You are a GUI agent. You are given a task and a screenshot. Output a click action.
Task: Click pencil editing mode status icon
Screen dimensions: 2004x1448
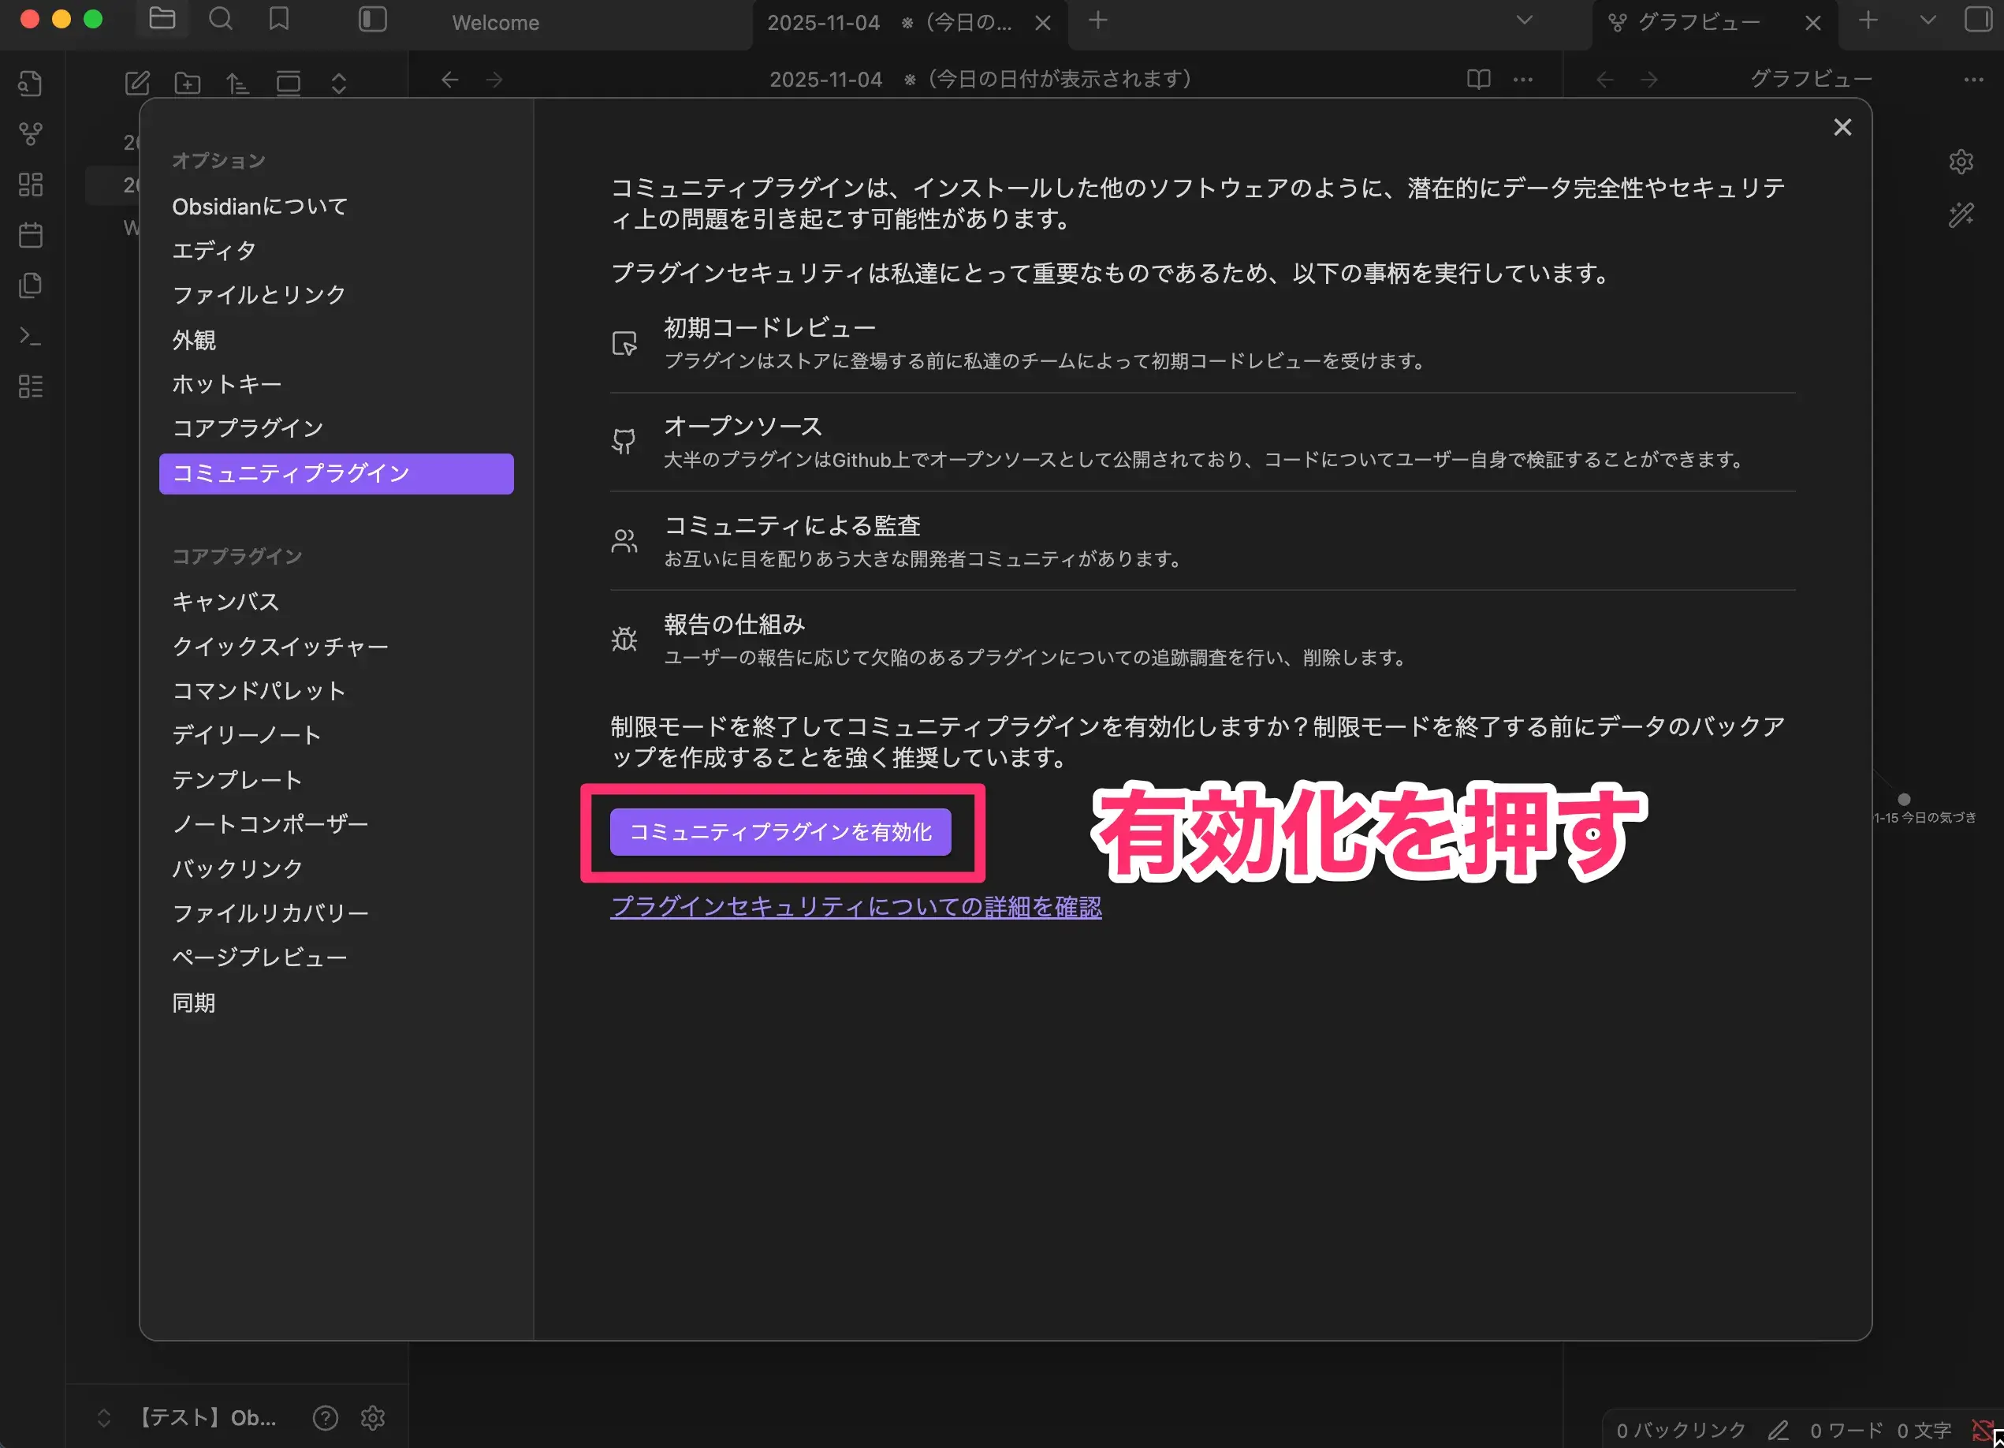pyautogui.click(x=1778, y=1431)
